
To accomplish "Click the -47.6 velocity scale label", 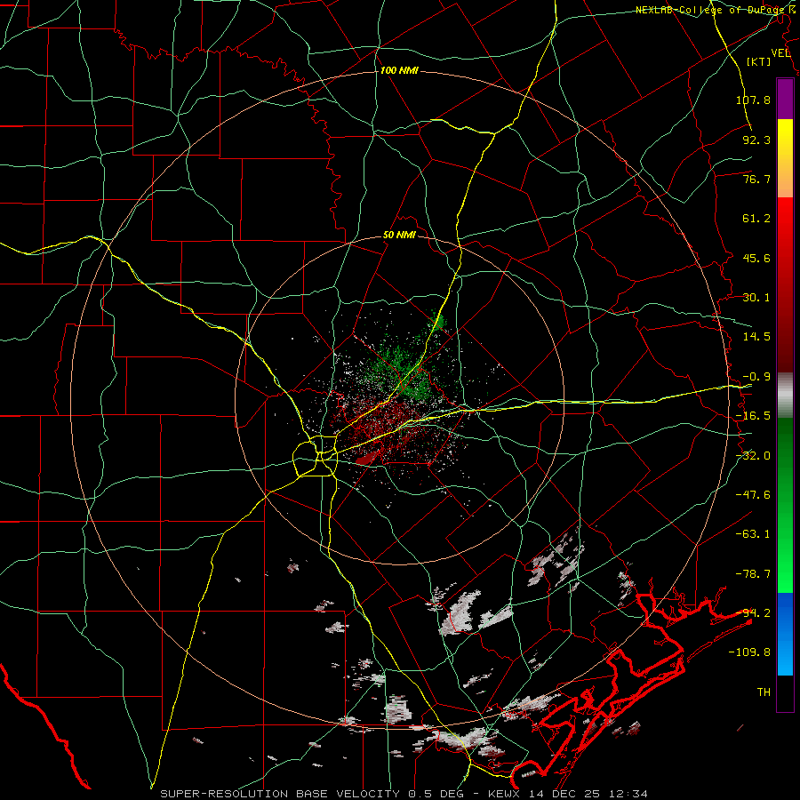I will [x=753, y=495].
